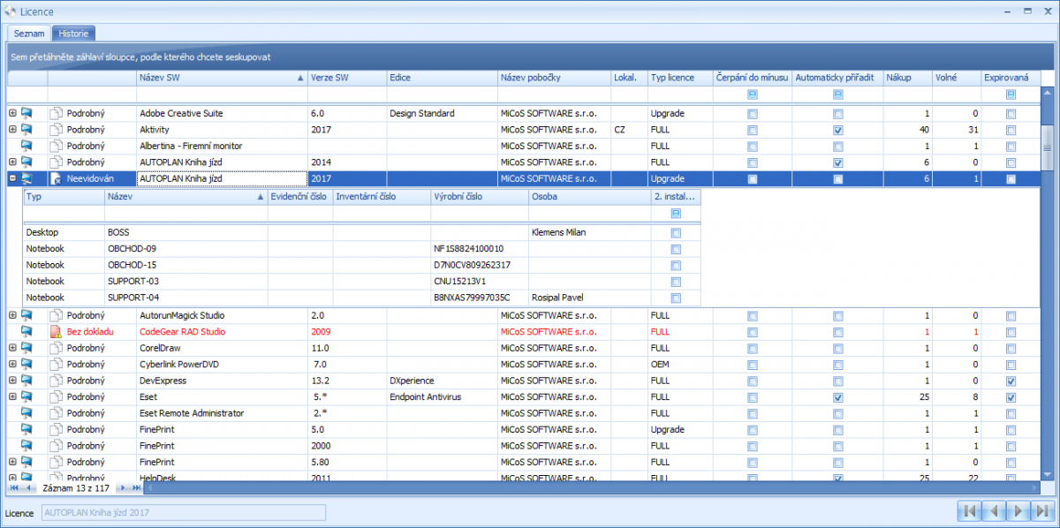Screen dimensions: 1060x528
Task: Go to the last record with the large bottom-right button
Action: [x=1042, y=510]
